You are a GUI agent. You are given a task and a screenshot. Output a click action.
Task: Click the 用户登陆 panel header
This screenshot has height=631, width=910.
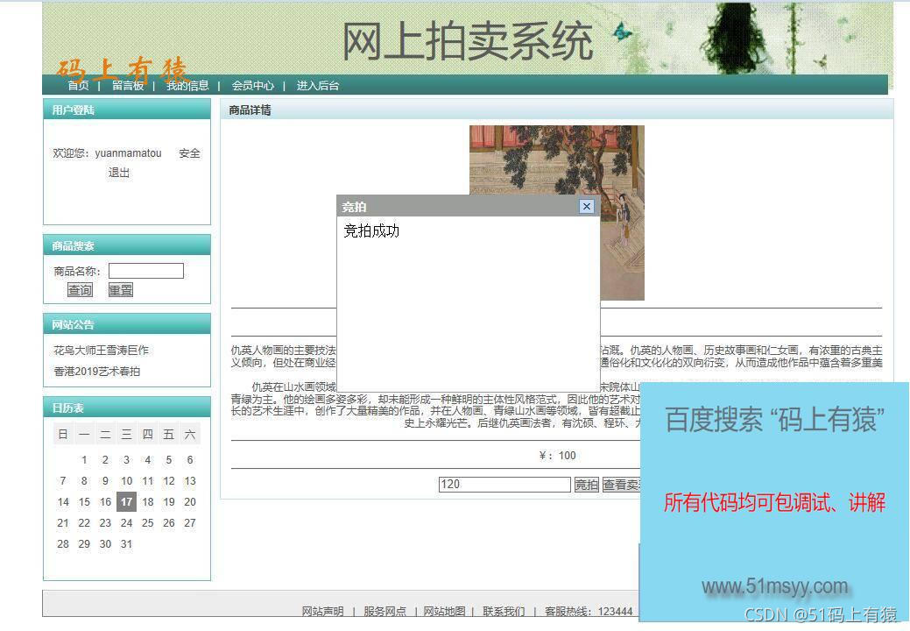point(127,110)
